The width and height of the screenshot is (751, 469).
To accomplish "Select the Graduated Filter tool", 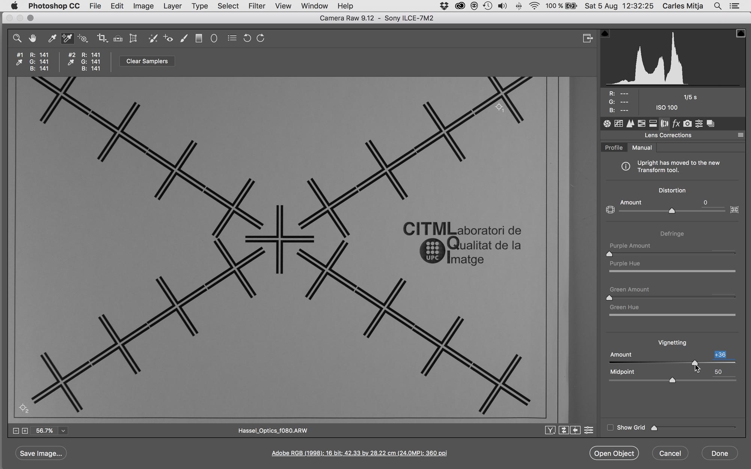I will [x=199, y=38].
